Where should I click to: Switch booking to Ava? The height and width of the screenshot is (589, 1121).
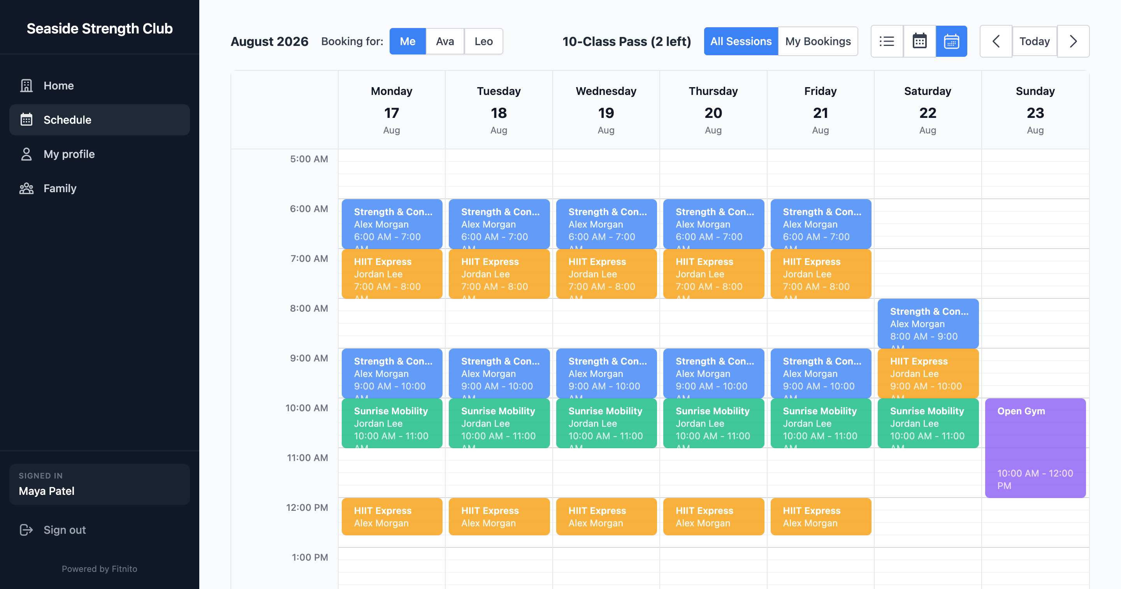point(445,41)
